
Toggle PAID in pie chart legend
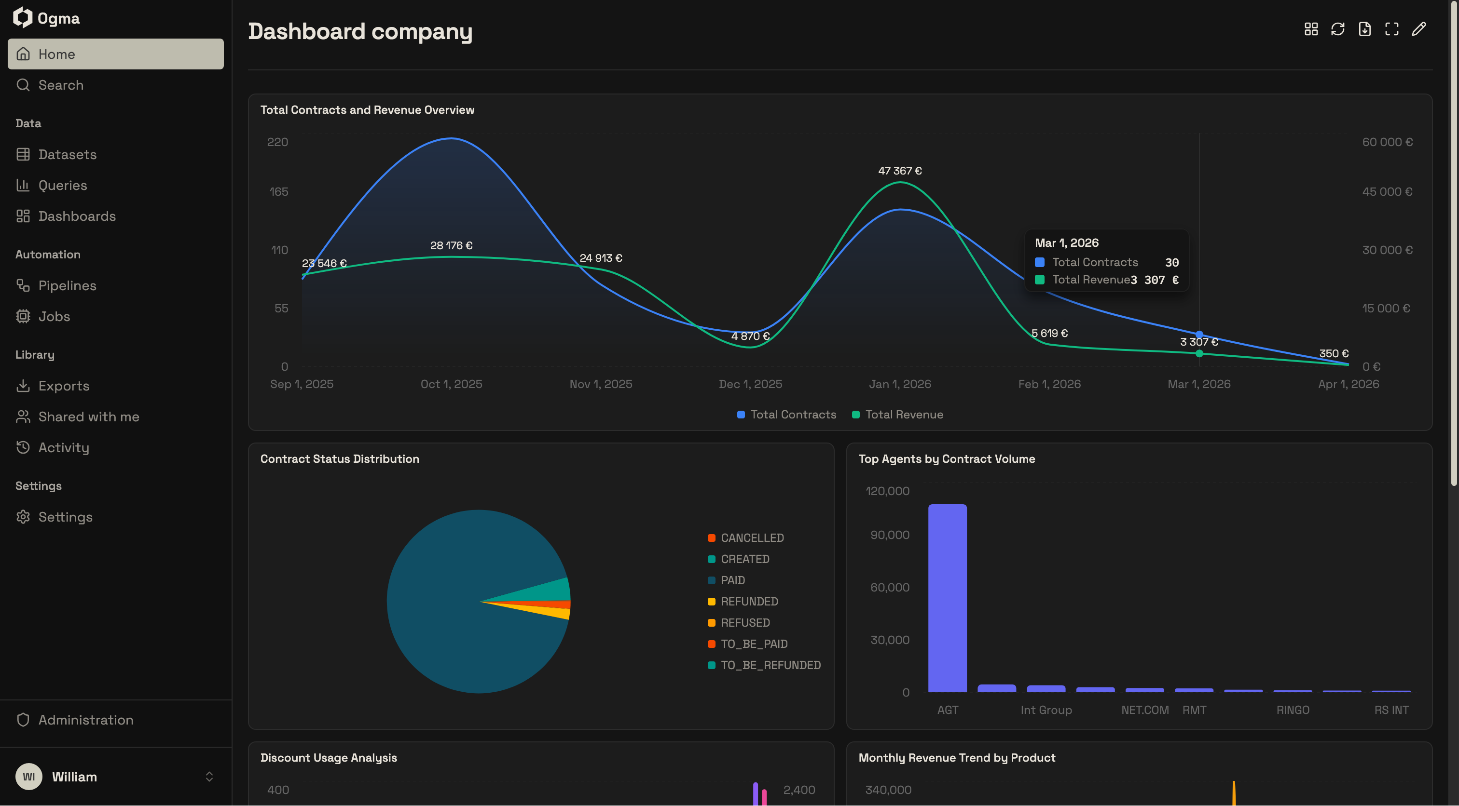(x=727, y=580)
